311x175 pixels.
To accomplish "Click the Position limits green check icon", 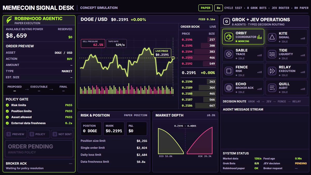I will [8, 111].
